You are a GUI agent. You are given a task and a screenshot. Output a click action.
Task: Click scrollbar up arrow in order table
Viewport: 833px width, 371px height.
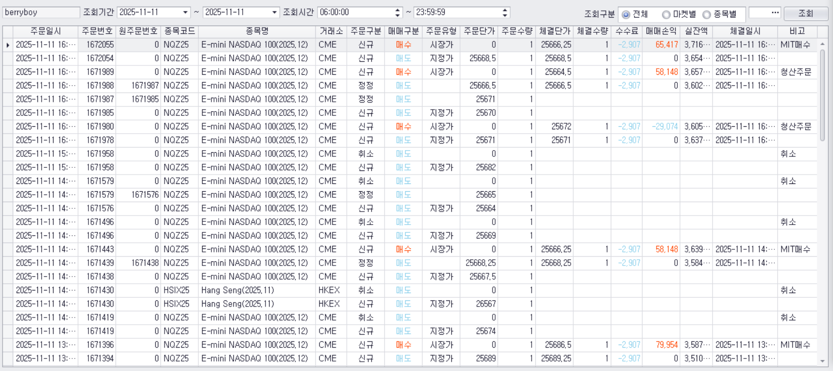click(823, 45)
